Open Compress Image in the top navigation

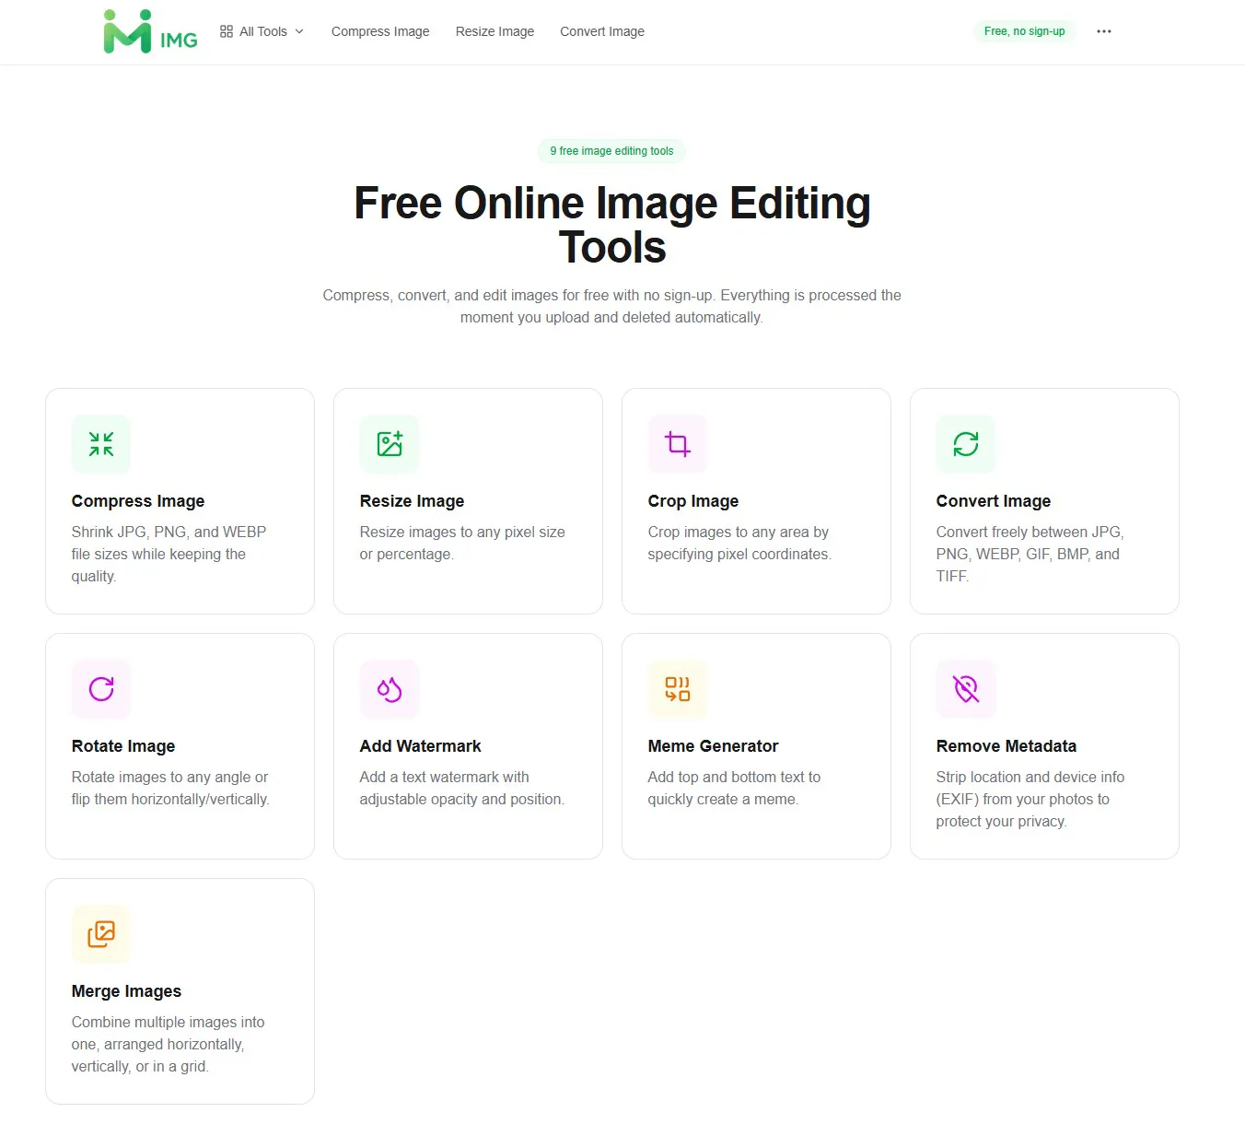click(x=380, y=31)
